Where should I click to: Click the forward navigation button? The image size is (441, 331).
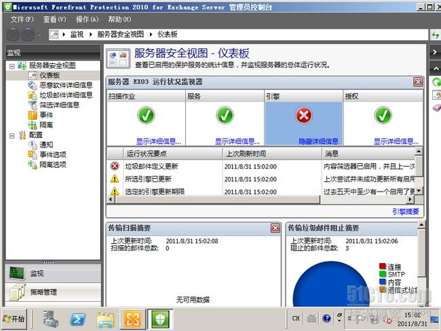point(28,35)
